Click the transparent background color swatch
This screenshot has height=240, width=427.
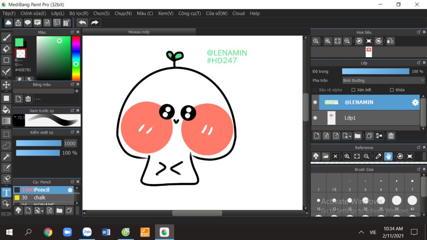tap(21, 53)
